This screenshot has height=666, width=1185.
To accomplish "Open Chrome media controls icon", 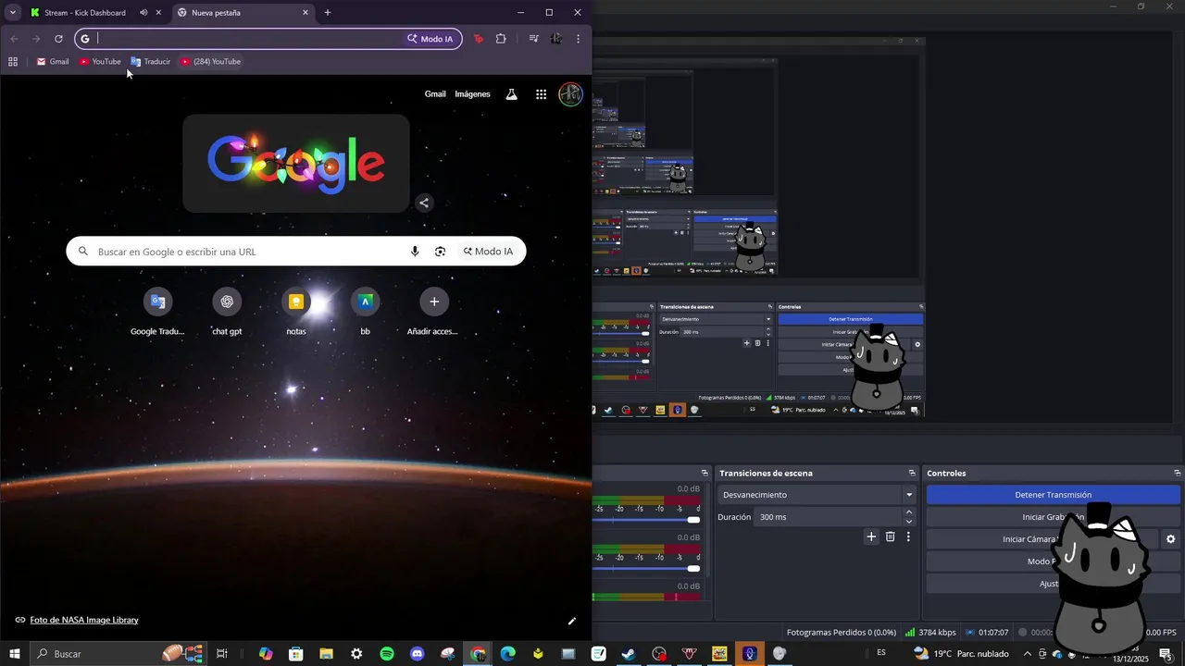I will [x=533, y=39].
